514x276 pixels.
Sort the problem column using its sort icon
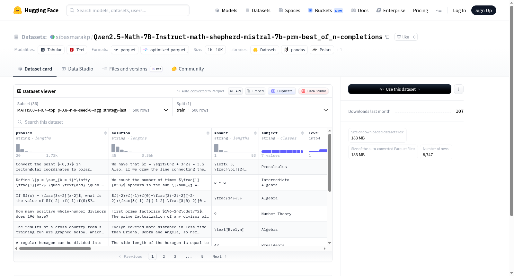(105, 133)
